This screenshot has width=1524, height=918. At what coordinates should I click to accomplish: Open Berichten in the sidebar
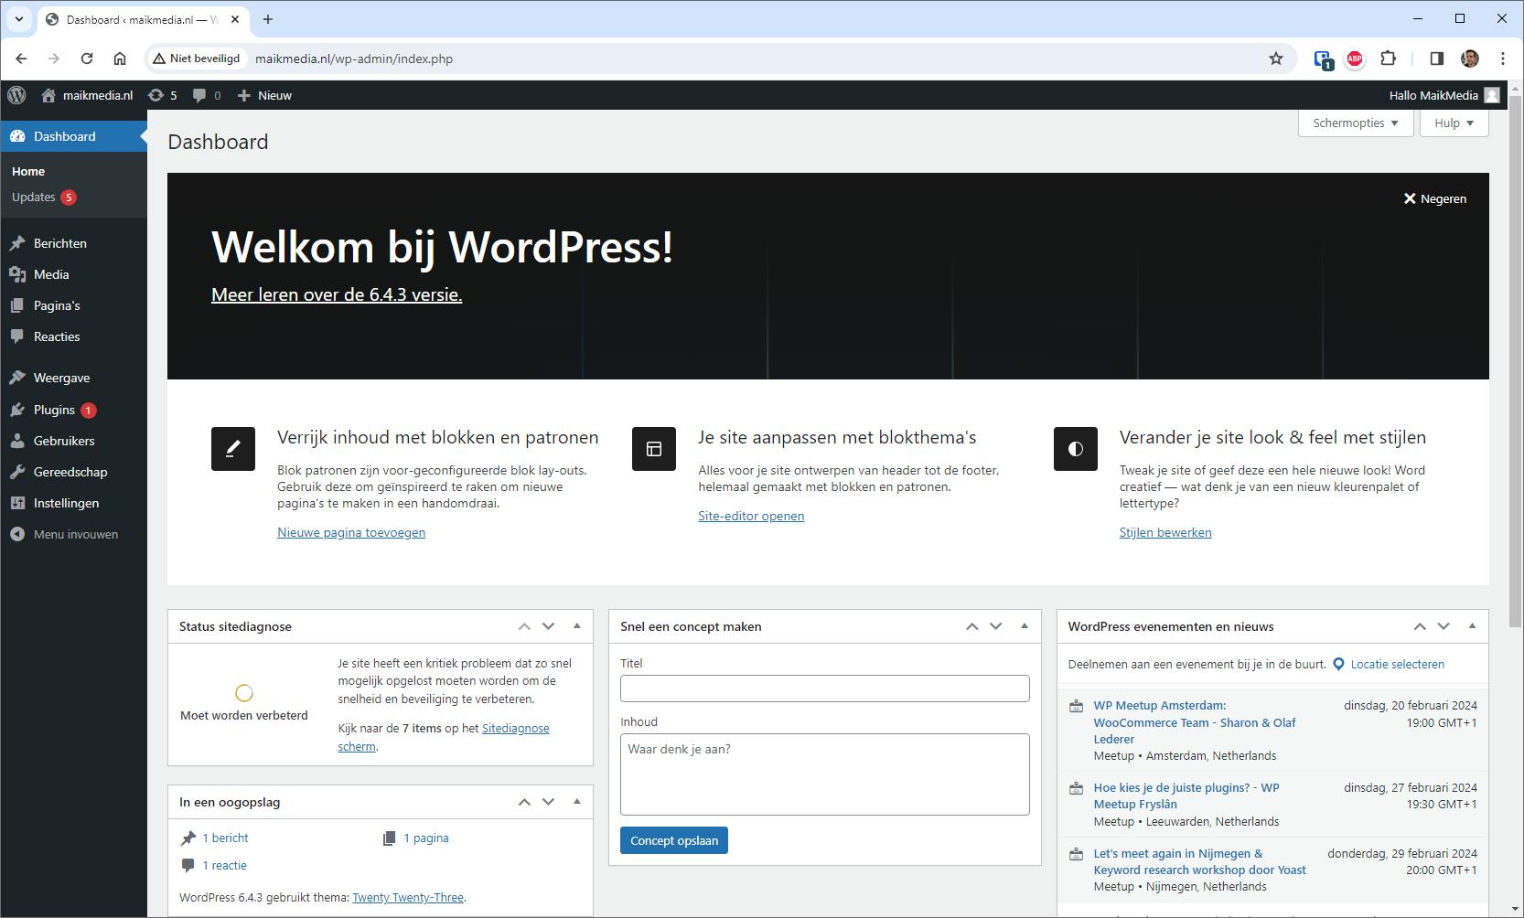tap(60, 243)
